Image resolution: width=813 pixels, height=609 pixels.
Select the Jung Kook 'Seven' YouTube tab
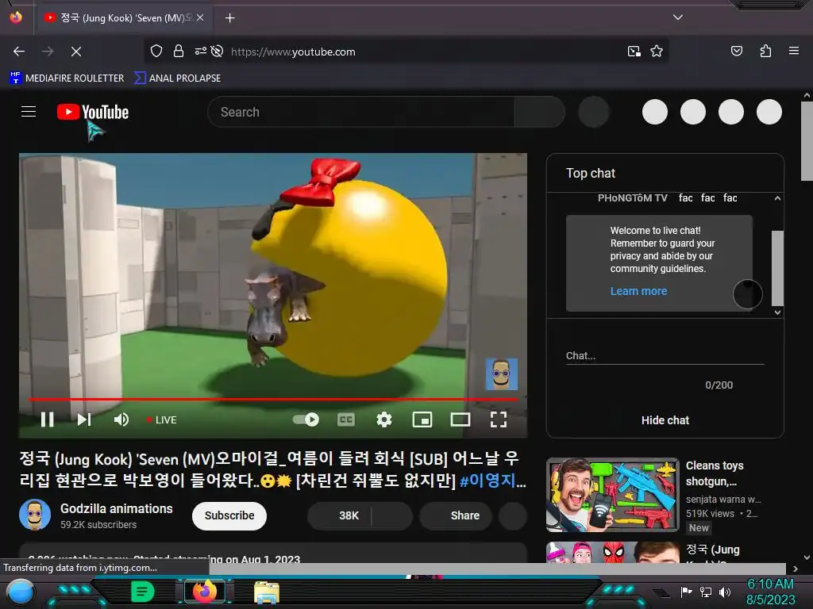(x=125, y=18)
